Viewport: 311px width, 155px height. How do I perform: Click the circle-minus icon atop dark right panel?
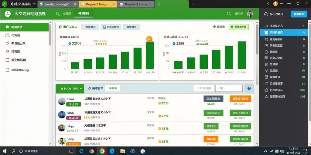tap(266, 14)
